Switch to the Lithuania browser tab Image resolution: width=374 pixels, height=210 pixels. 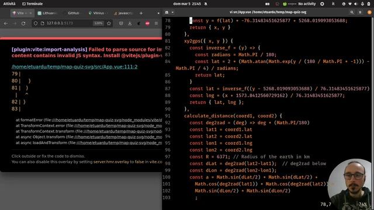pos(48,13)
